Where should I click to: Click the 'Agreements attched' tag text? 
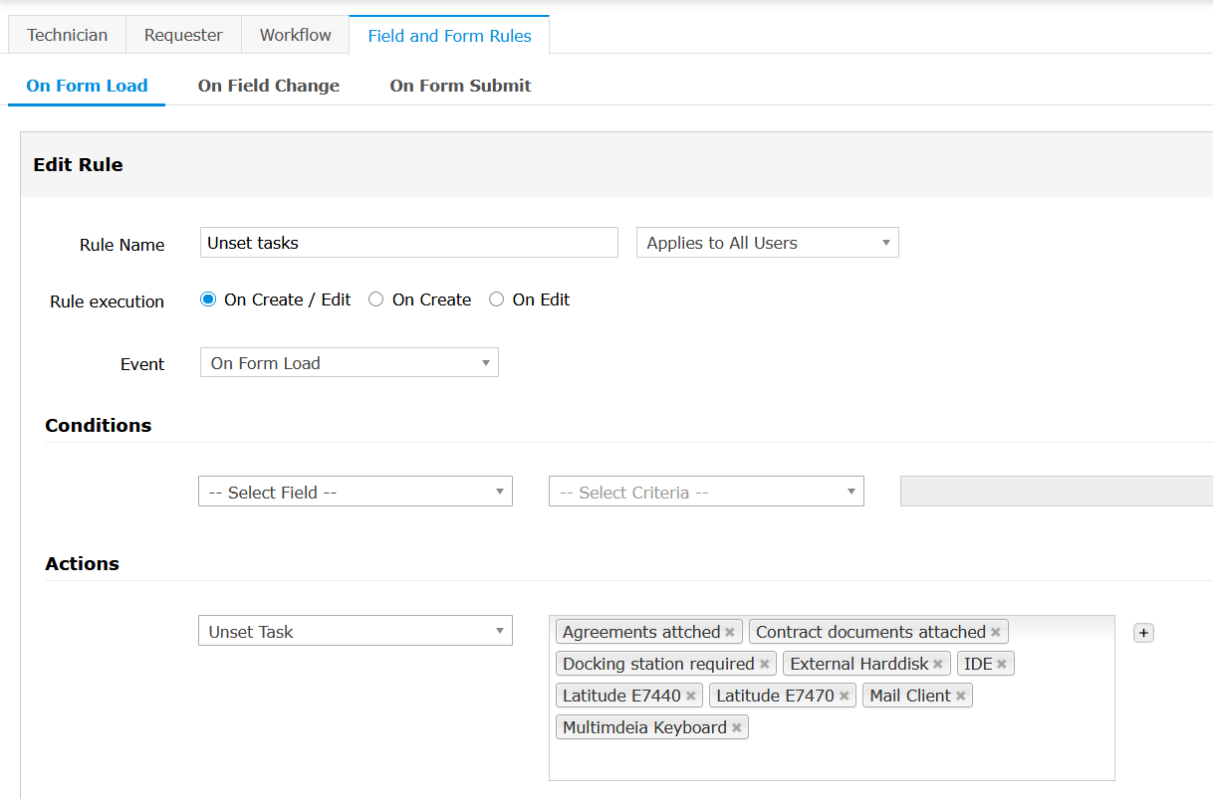click(641, 633)
